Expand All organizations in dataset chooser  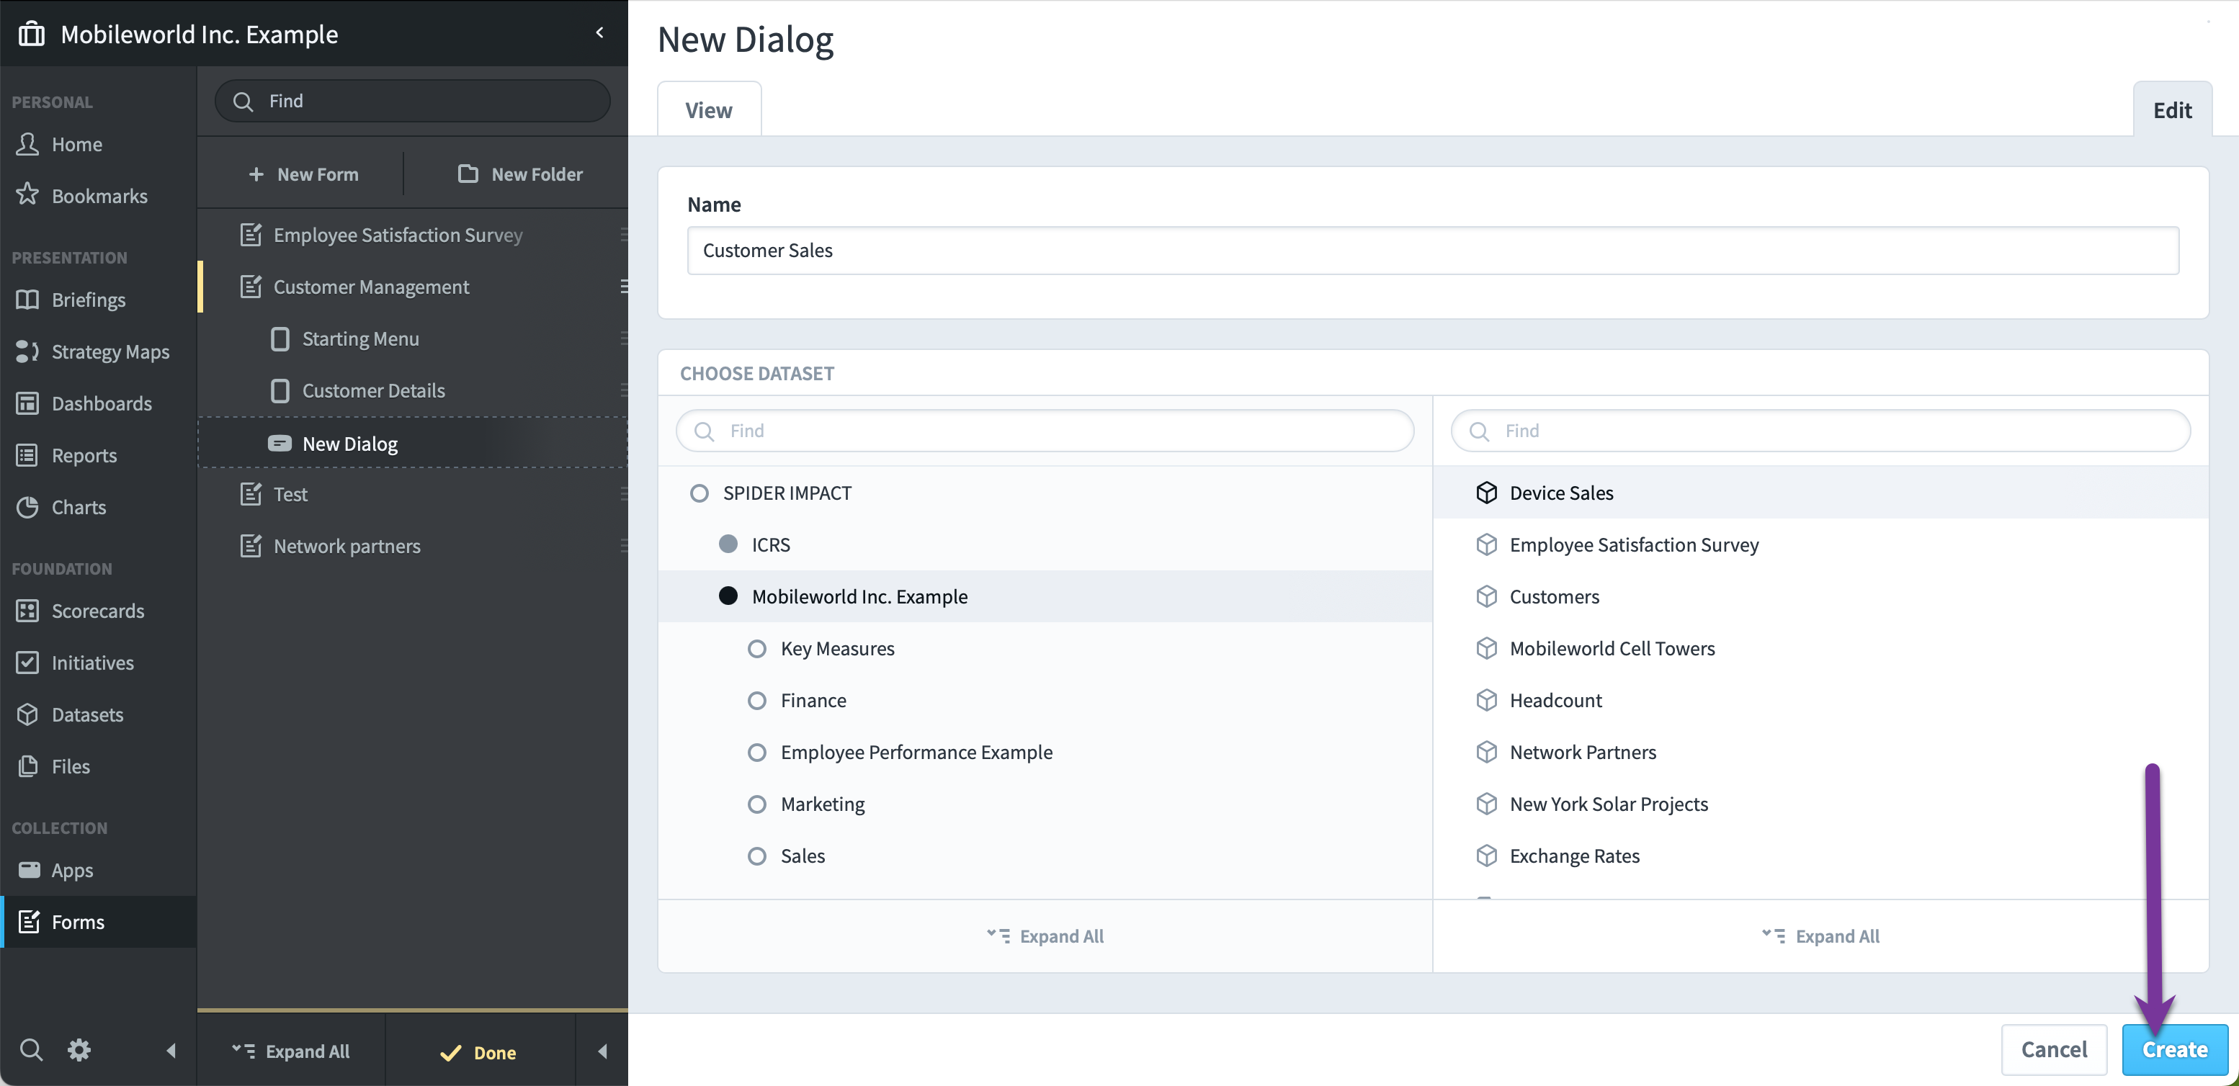tap(1045, 935)
